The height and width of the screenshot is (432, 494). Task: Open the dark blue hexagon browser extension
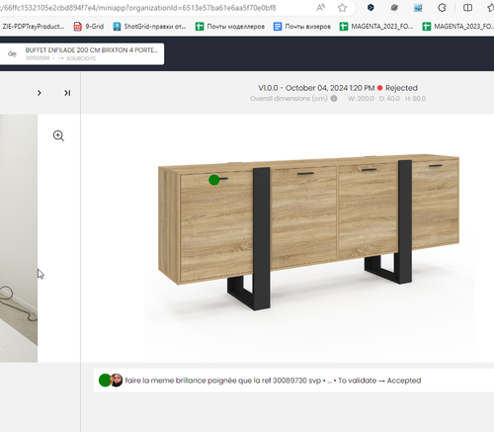point(370,7)
